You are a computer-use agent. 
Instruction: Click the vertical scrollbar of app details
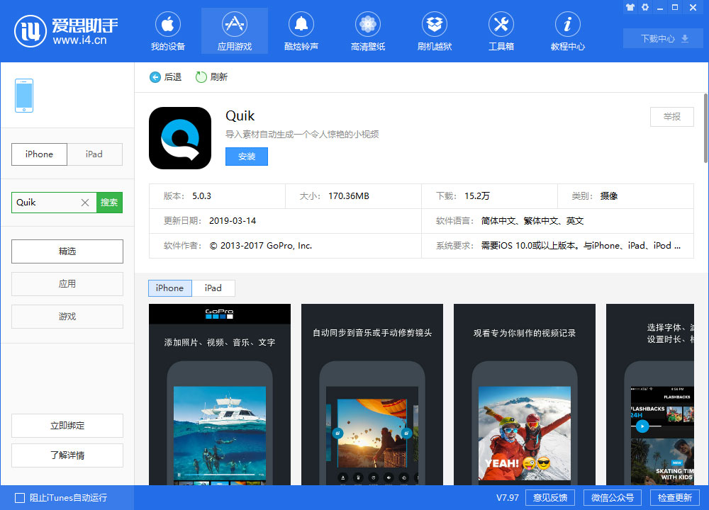pyautogui.click(x=705, y=127)
